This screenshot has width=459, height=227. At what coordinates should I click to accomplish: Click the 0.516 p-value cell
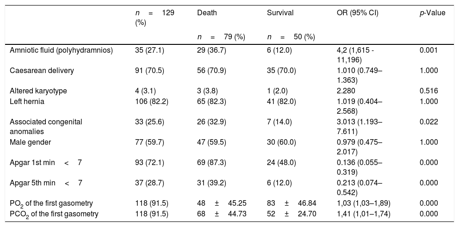428,91
